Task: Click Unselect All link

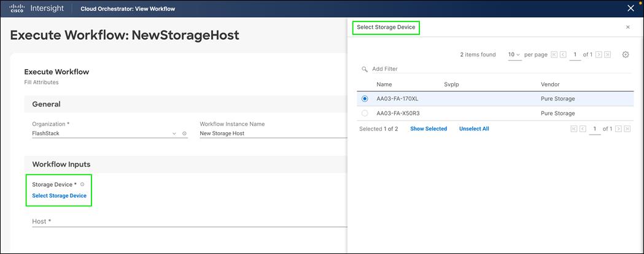Action: coord(474,129)
